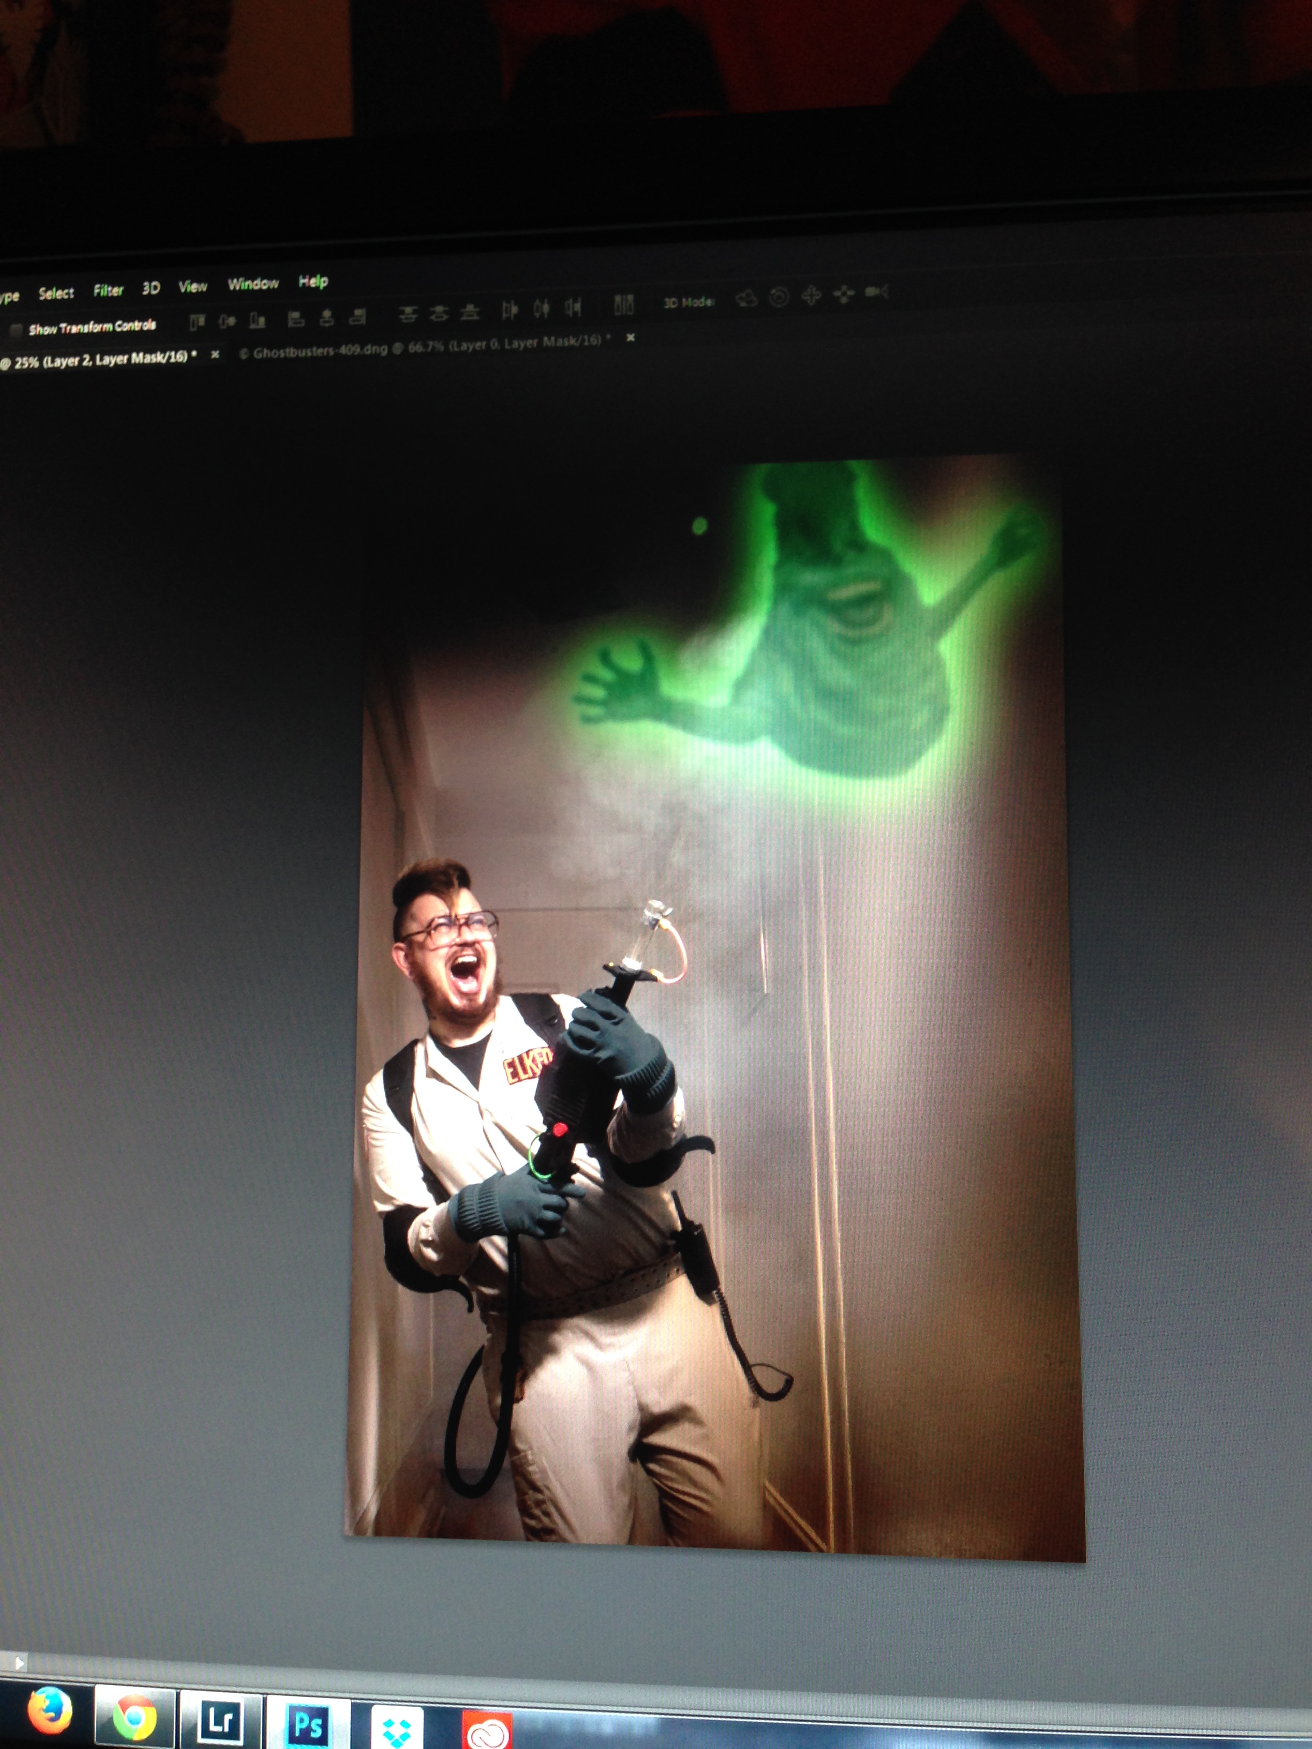Screen dimensions: 1312x1749
Task: Select 3D Rotate mode icon
Action: 747,298
